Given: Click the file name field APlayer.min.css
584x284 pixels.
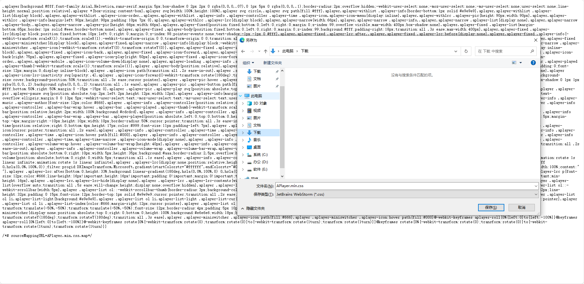Looking at the screenshot, I should [407, 186].
